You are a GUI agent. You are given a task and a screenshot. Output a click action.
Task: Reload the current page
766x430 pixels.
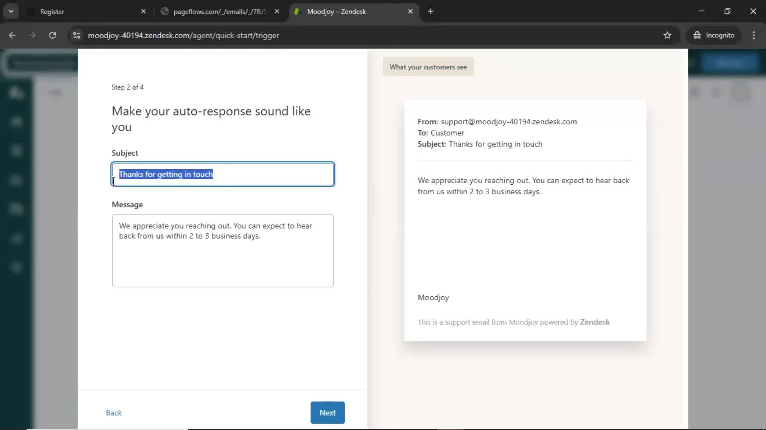(x=52, y=35)
